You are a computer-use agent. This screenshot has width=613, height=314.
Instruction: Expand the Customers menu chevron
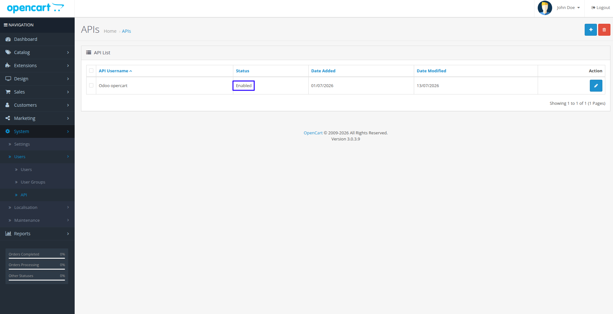pos(68,105)
